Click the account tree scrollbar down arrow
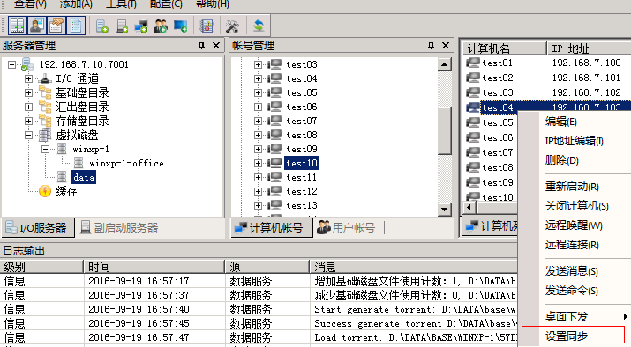Viewport: 631px width, 347px height. click(x=444, y=209)
